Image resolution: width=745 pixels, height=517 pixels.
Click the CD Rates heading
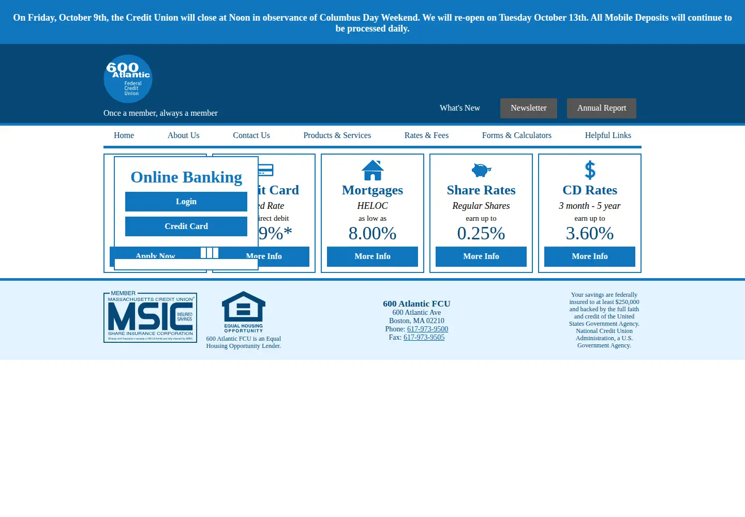tap(590, 190)
